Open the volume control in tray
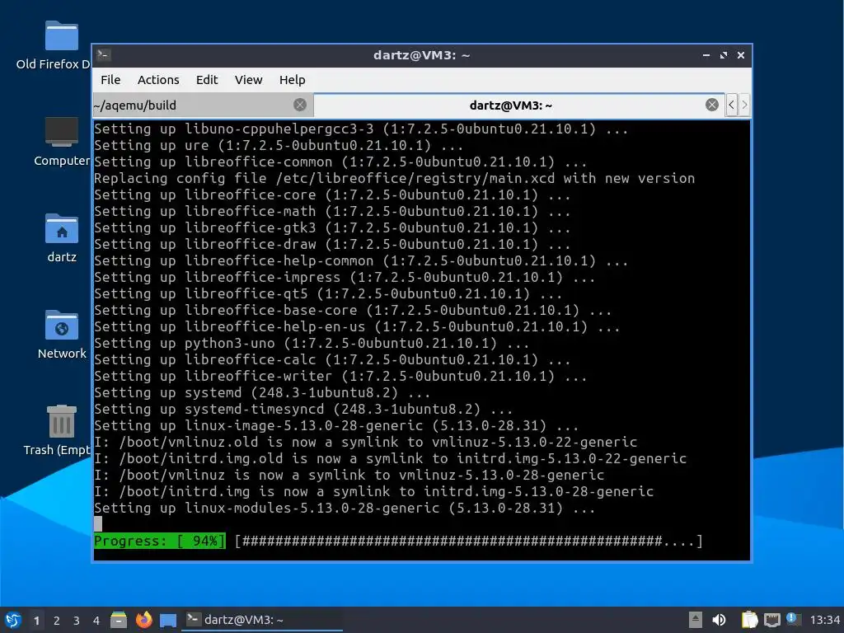Screen dimensions: 844x633 pyautogui.click(x=719, y=620)
